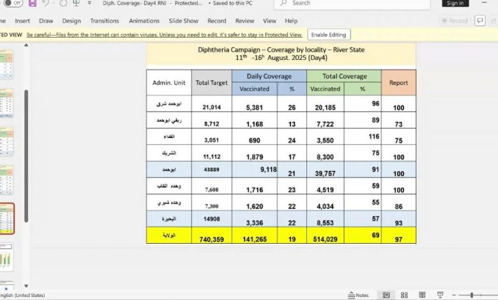
Task: Click the comments icon near Record
Action: click(480, 20)
